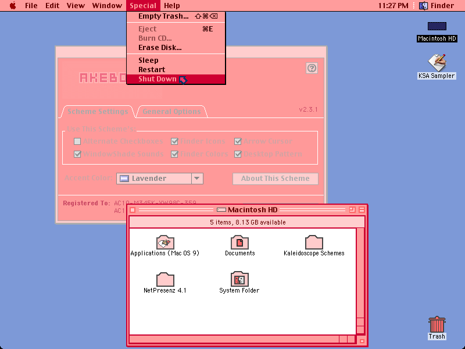
Task: Toggle Arrow Cursor checkbox
Action: click(x=238, y=141)
